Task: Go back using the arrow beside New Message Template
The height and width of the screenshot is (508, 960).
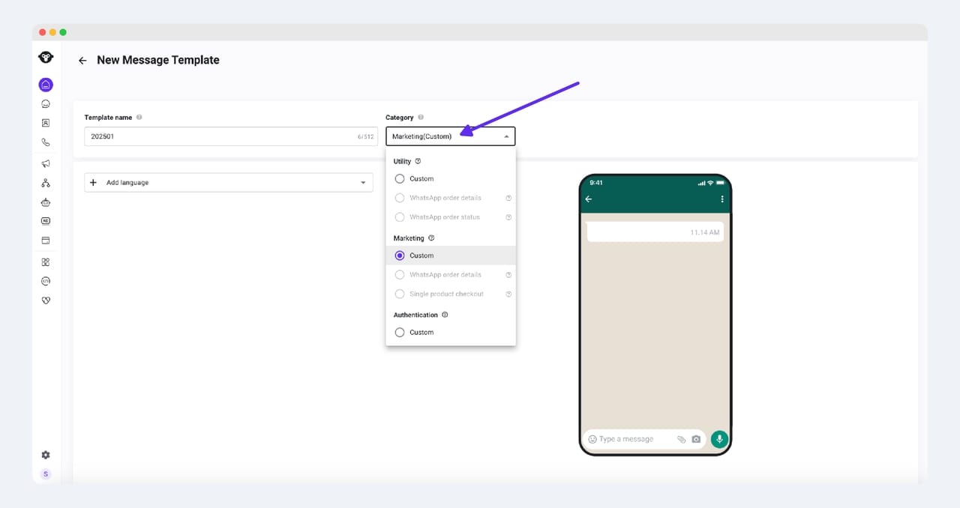Action: tap(82, 61)
